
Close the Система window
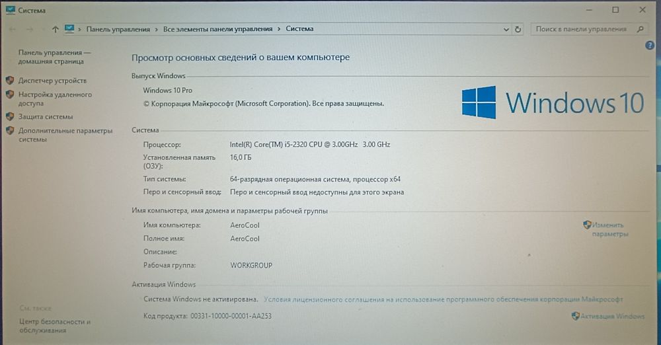(642, 10)
